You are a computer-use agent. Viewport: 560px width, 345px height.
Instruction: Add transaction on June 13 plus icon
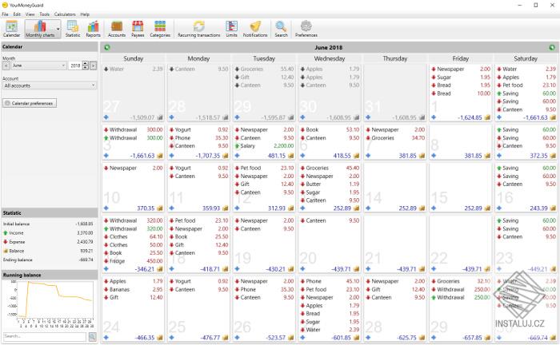pos(302,208)
